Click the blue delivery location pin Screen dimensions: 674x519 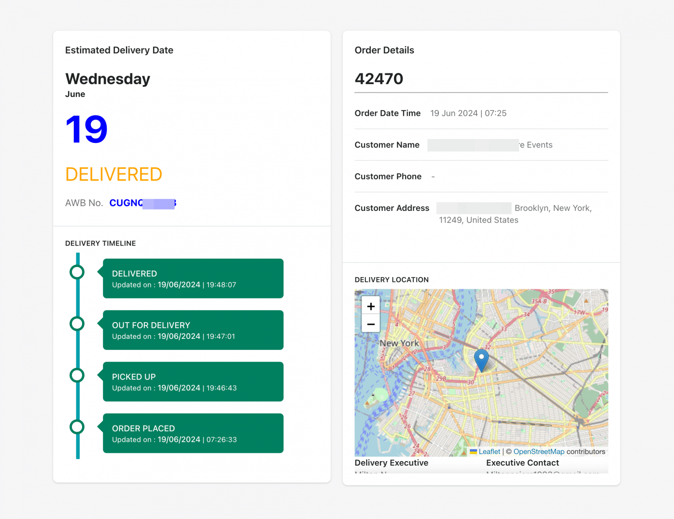pyautogui.click(x=481, y=361)
